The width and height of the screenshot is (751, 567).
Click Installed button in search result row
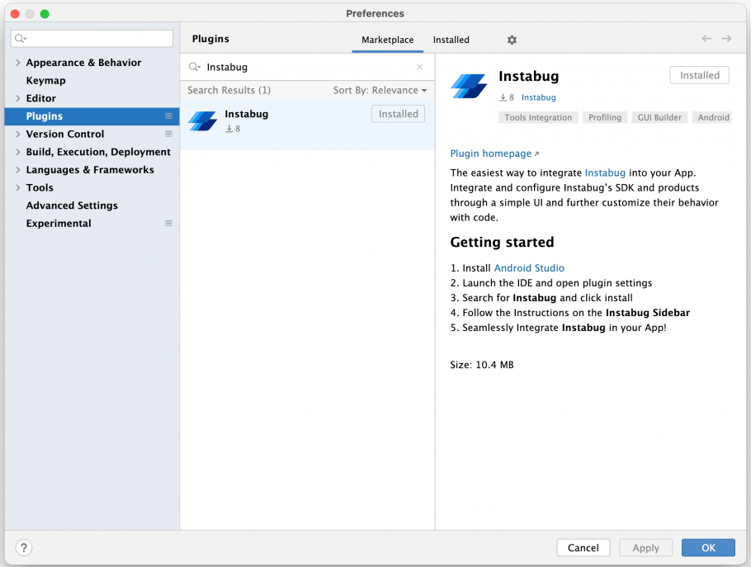(398, 114)
